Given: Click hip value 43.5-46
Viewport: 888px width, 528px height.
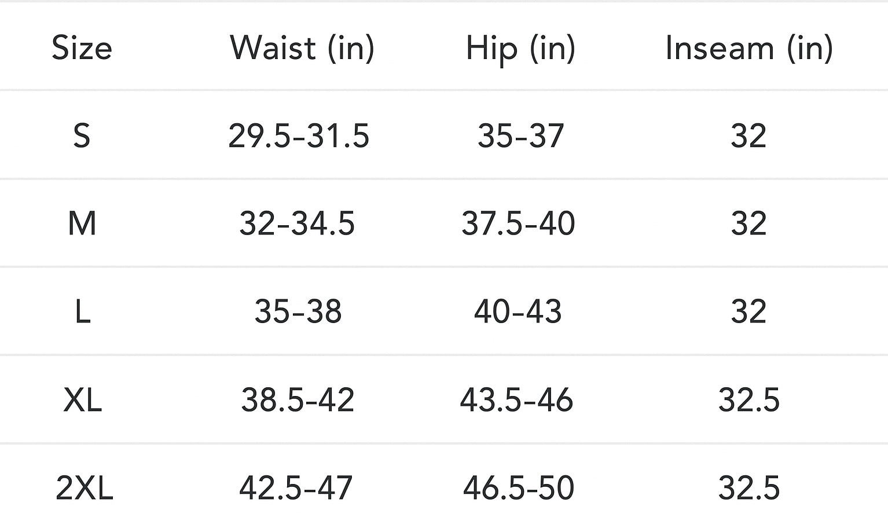Looking at the screenshot, I should [516, 399].
